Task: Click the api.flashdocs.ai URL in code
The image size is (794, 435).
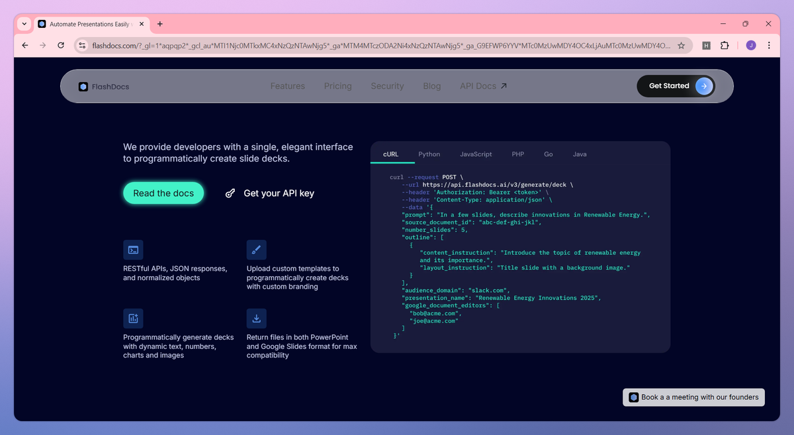Action: point(495,185)
